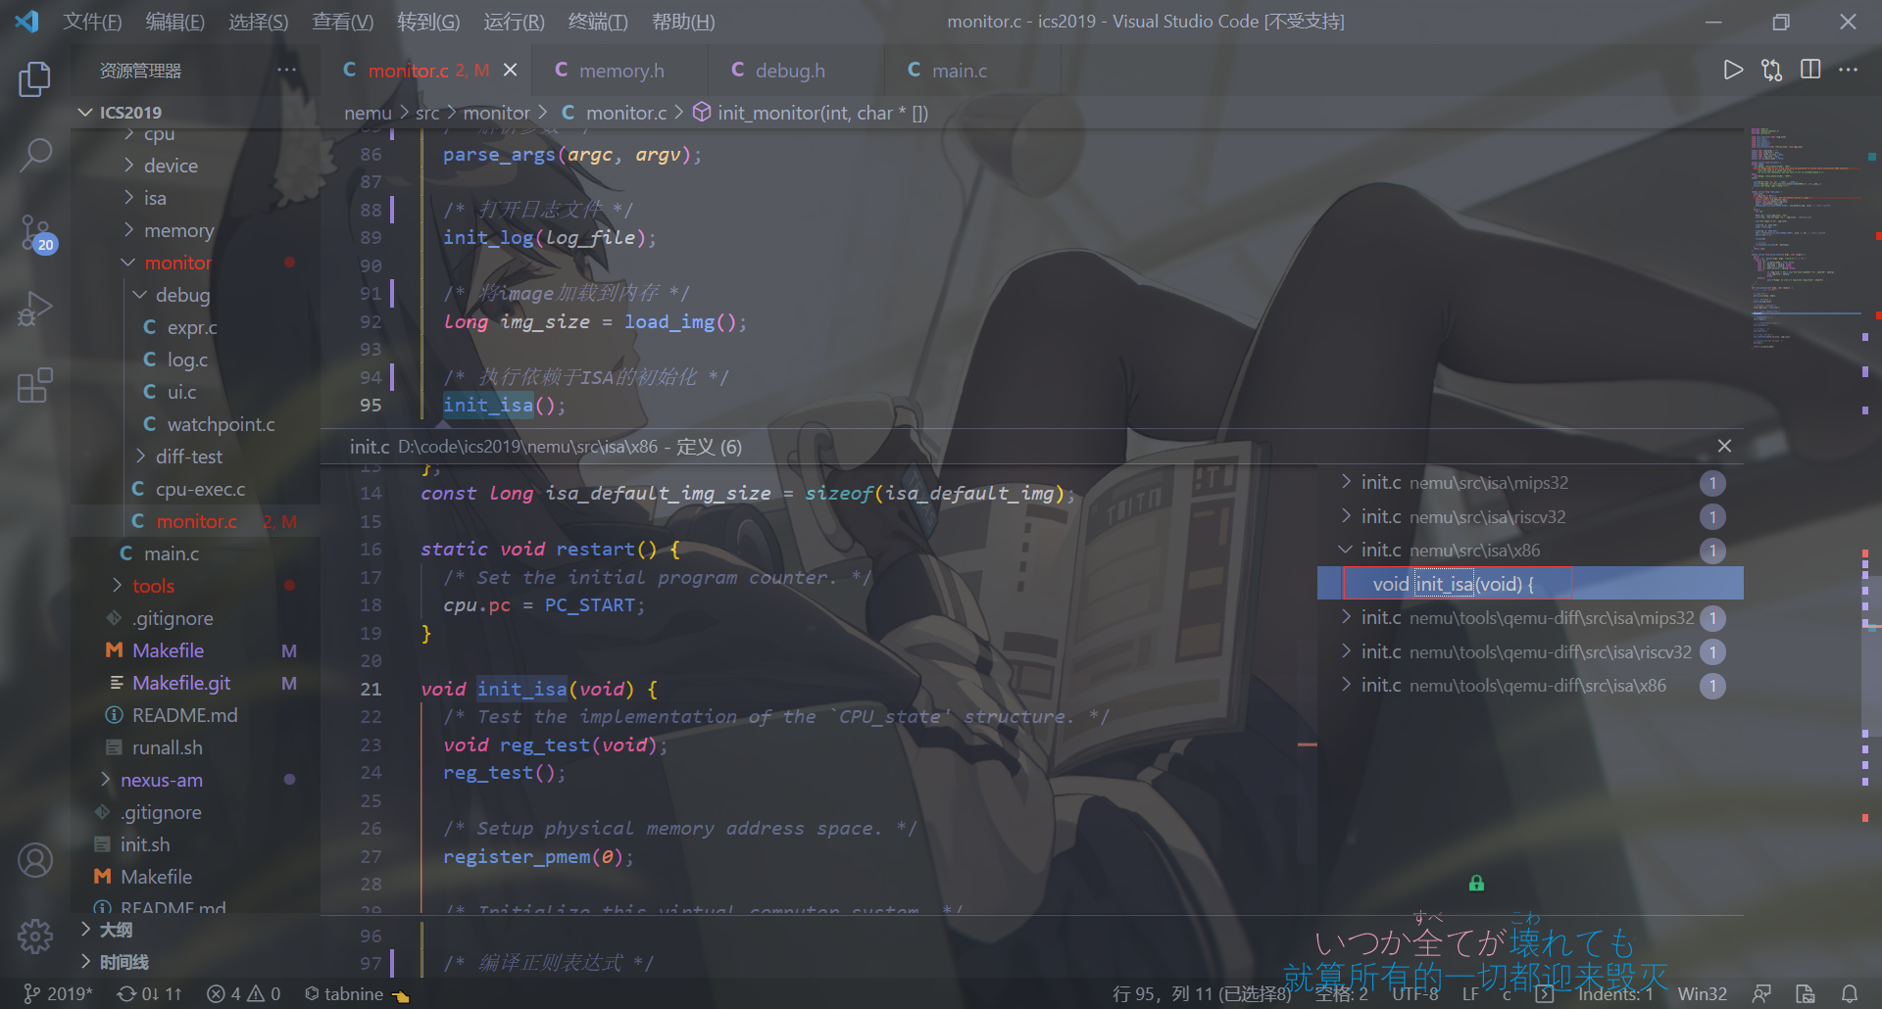This screenshot has width=1882, height=1009.
Task: Expand the device folder
Action: click(196, 166)
